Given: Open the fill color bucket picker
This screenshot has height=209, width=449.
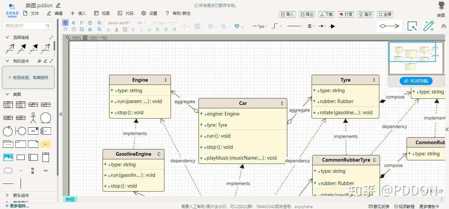Looking at the screenshot, I should (108, 30).
